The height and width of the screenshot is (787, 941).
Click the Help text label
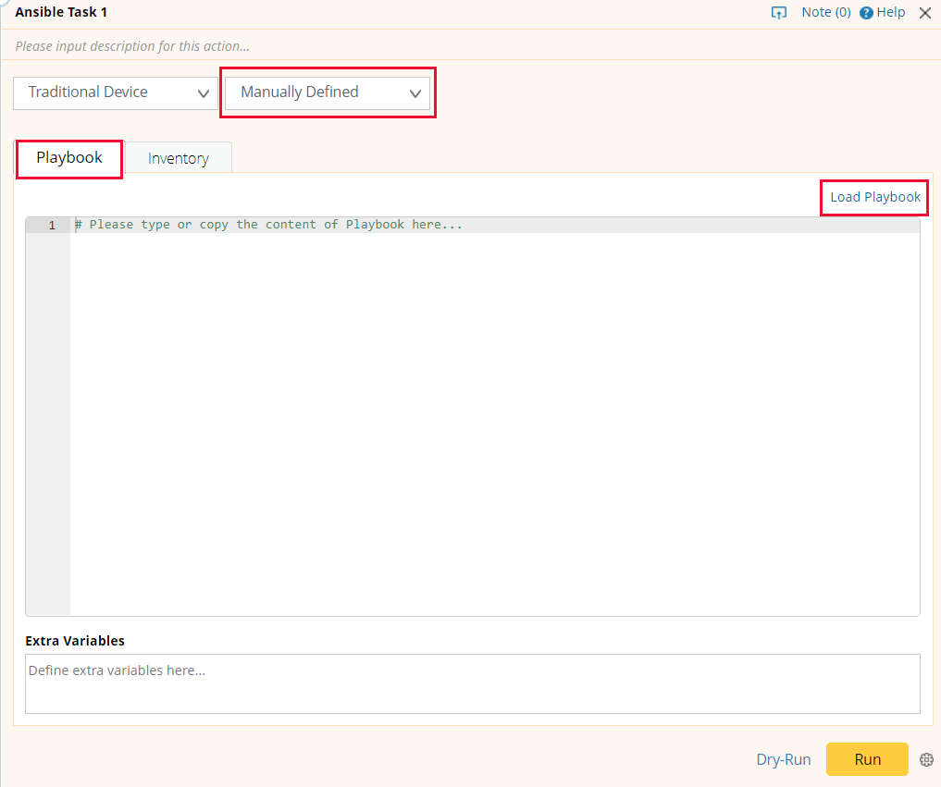click(x=890, y=12)
